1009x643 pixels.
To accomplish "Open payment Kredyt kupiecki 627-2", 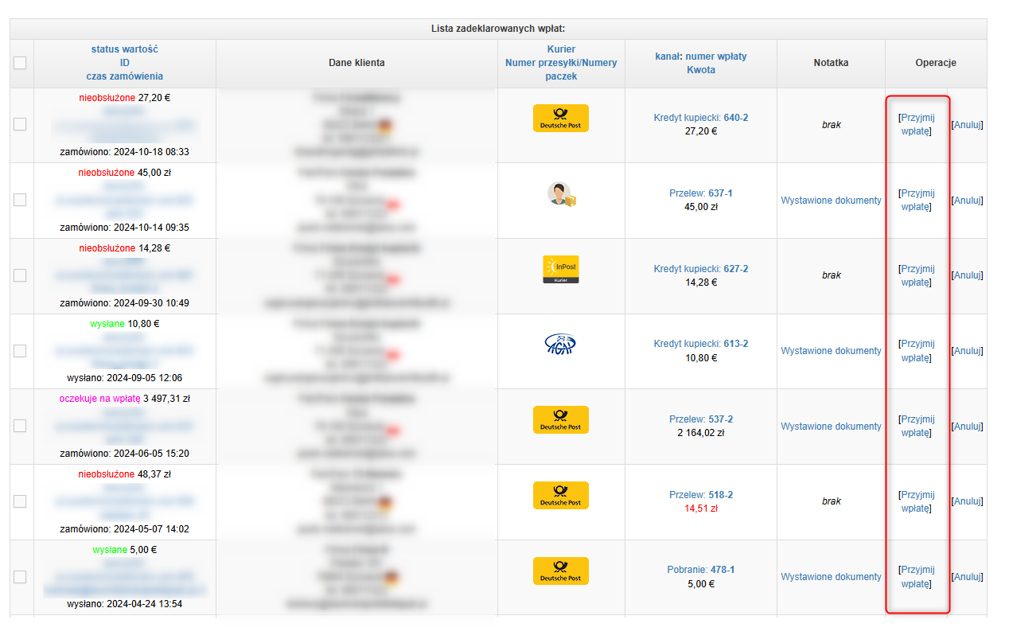I will tap(701, 269).
